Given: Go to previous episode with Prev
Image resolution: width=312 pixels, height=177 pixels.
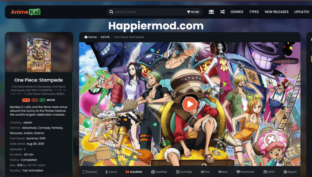Looking at the screenshot, I should 205,172.
